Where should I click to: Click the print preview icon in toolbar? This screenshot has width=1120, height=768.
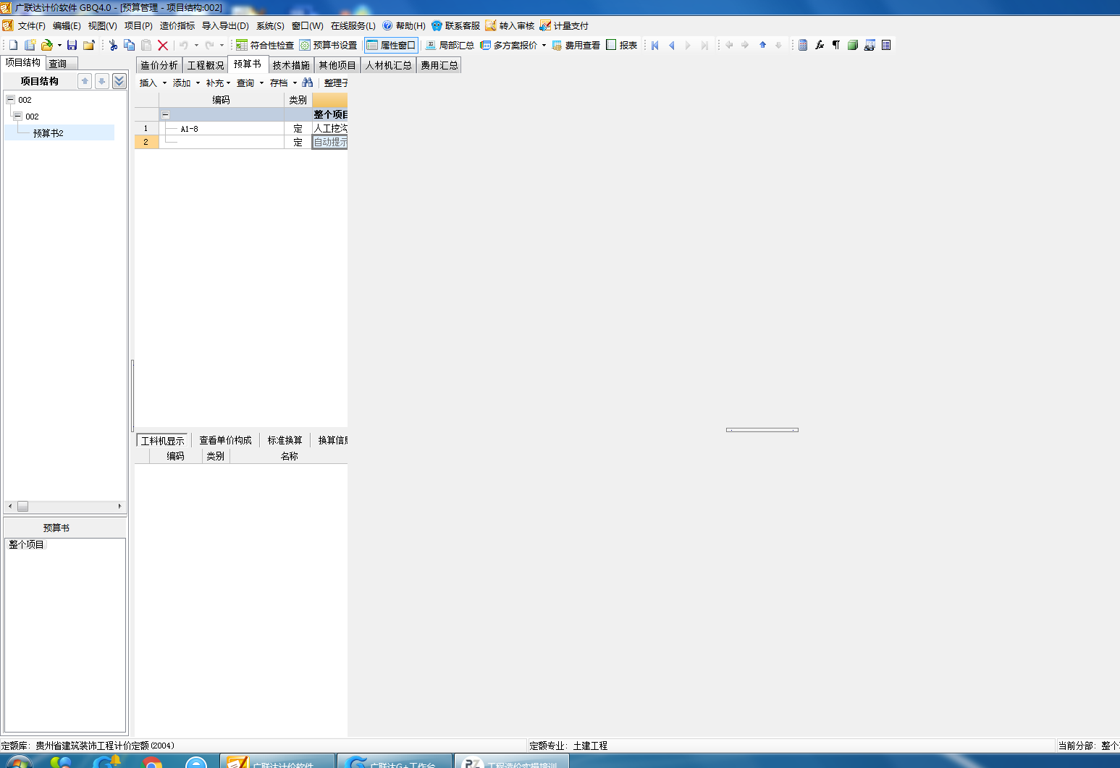[870, 45]
